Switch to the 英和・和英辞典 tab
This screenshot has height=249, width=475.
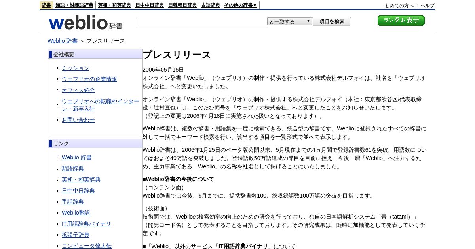[114, 5]
